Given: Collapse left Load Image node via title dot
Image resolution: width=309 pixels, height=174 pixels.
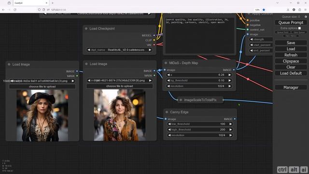Looking at the screenshot, I should pyautogui.click(x=9, y=64).
